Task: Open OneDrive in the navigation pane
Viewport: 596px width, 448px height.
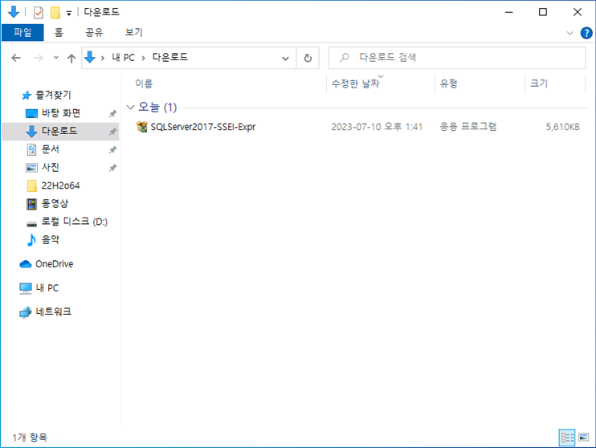Action: pos(54,264)
